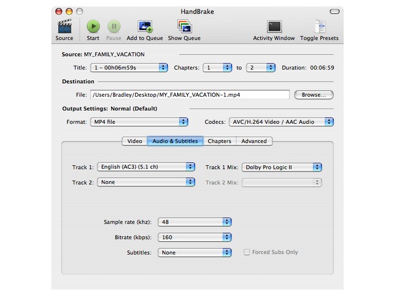
Task: Open the Source clapperboard icon
Action: pos(64,26)
